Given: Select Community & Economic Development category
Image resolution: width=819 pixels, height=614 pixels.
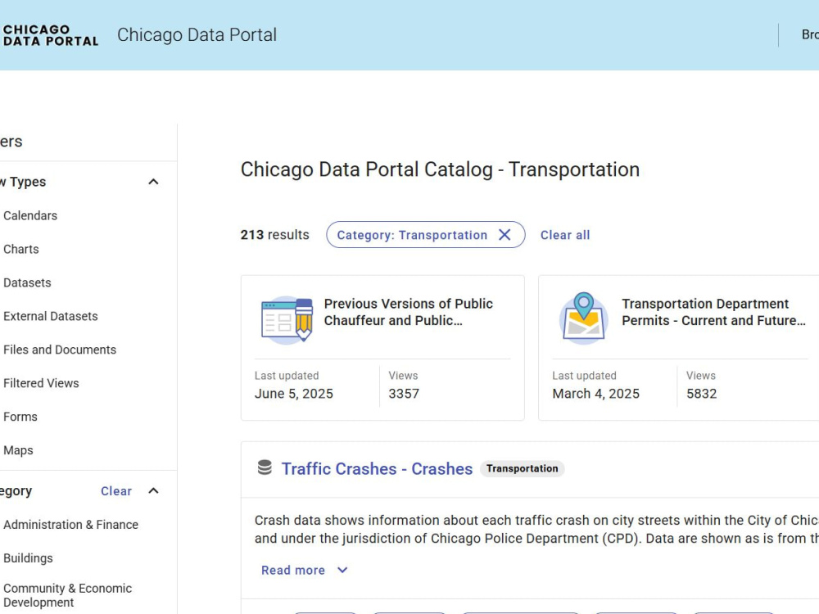Looking at the screenshot, I should tap(68, 595).
